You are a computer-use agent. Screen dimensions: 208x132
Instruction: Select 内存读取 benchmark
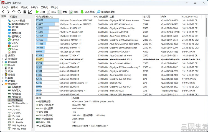click(x=14, y=87)
